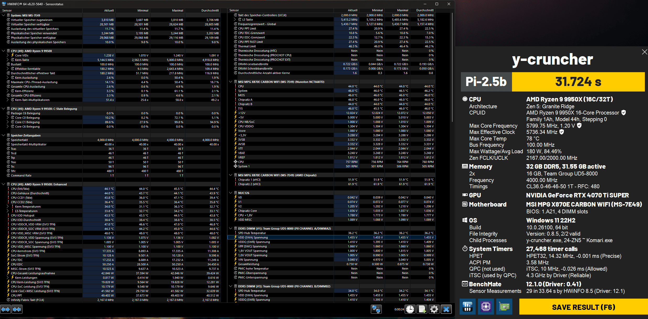Click the collapse columns arrows button
This screenshot has width=648, height=319.
click(x=17, y=309)
